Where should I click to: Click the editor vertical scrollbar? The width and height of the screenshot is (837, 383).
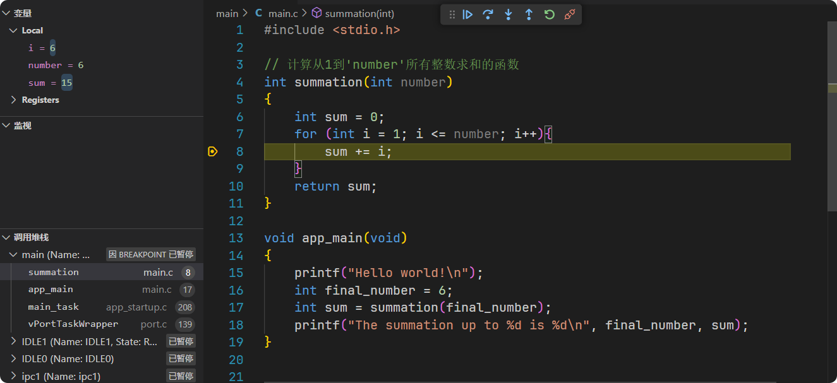pyautogui.click(x=832, y=126)
